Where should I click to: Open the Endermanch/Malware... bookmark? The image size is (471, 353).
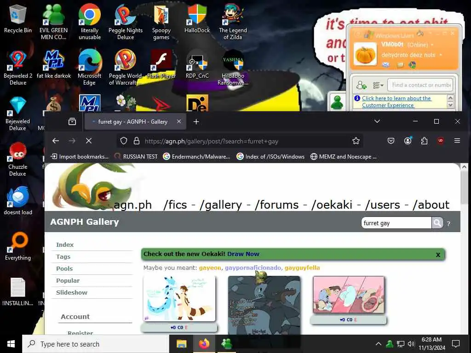pos(196,157)
